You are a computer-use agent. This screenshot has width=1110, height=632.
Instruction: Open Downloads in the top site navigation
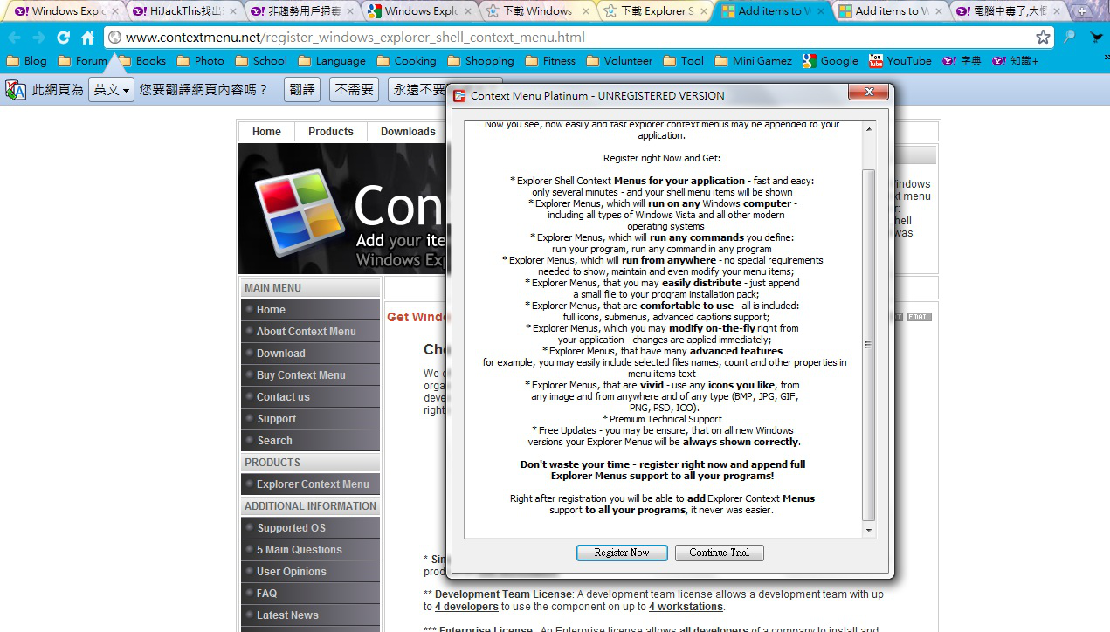click(x=408, y=132)
